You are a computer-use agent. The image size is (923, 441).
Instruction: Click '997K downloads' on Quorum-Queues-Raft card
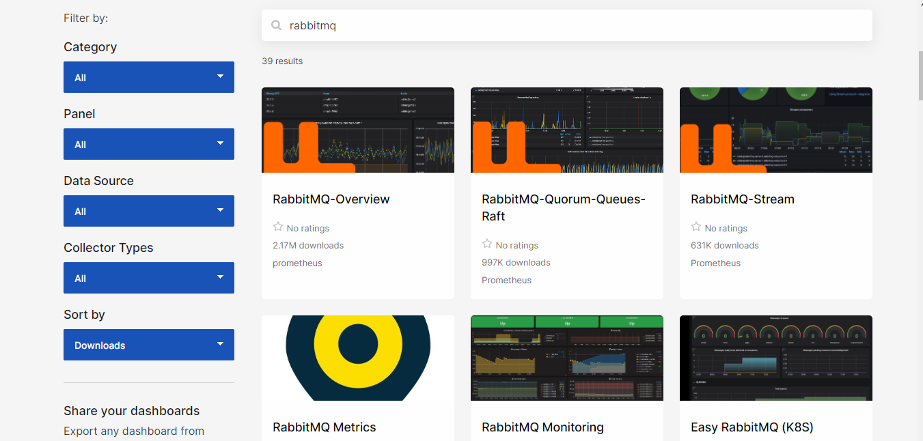point(516,263)
